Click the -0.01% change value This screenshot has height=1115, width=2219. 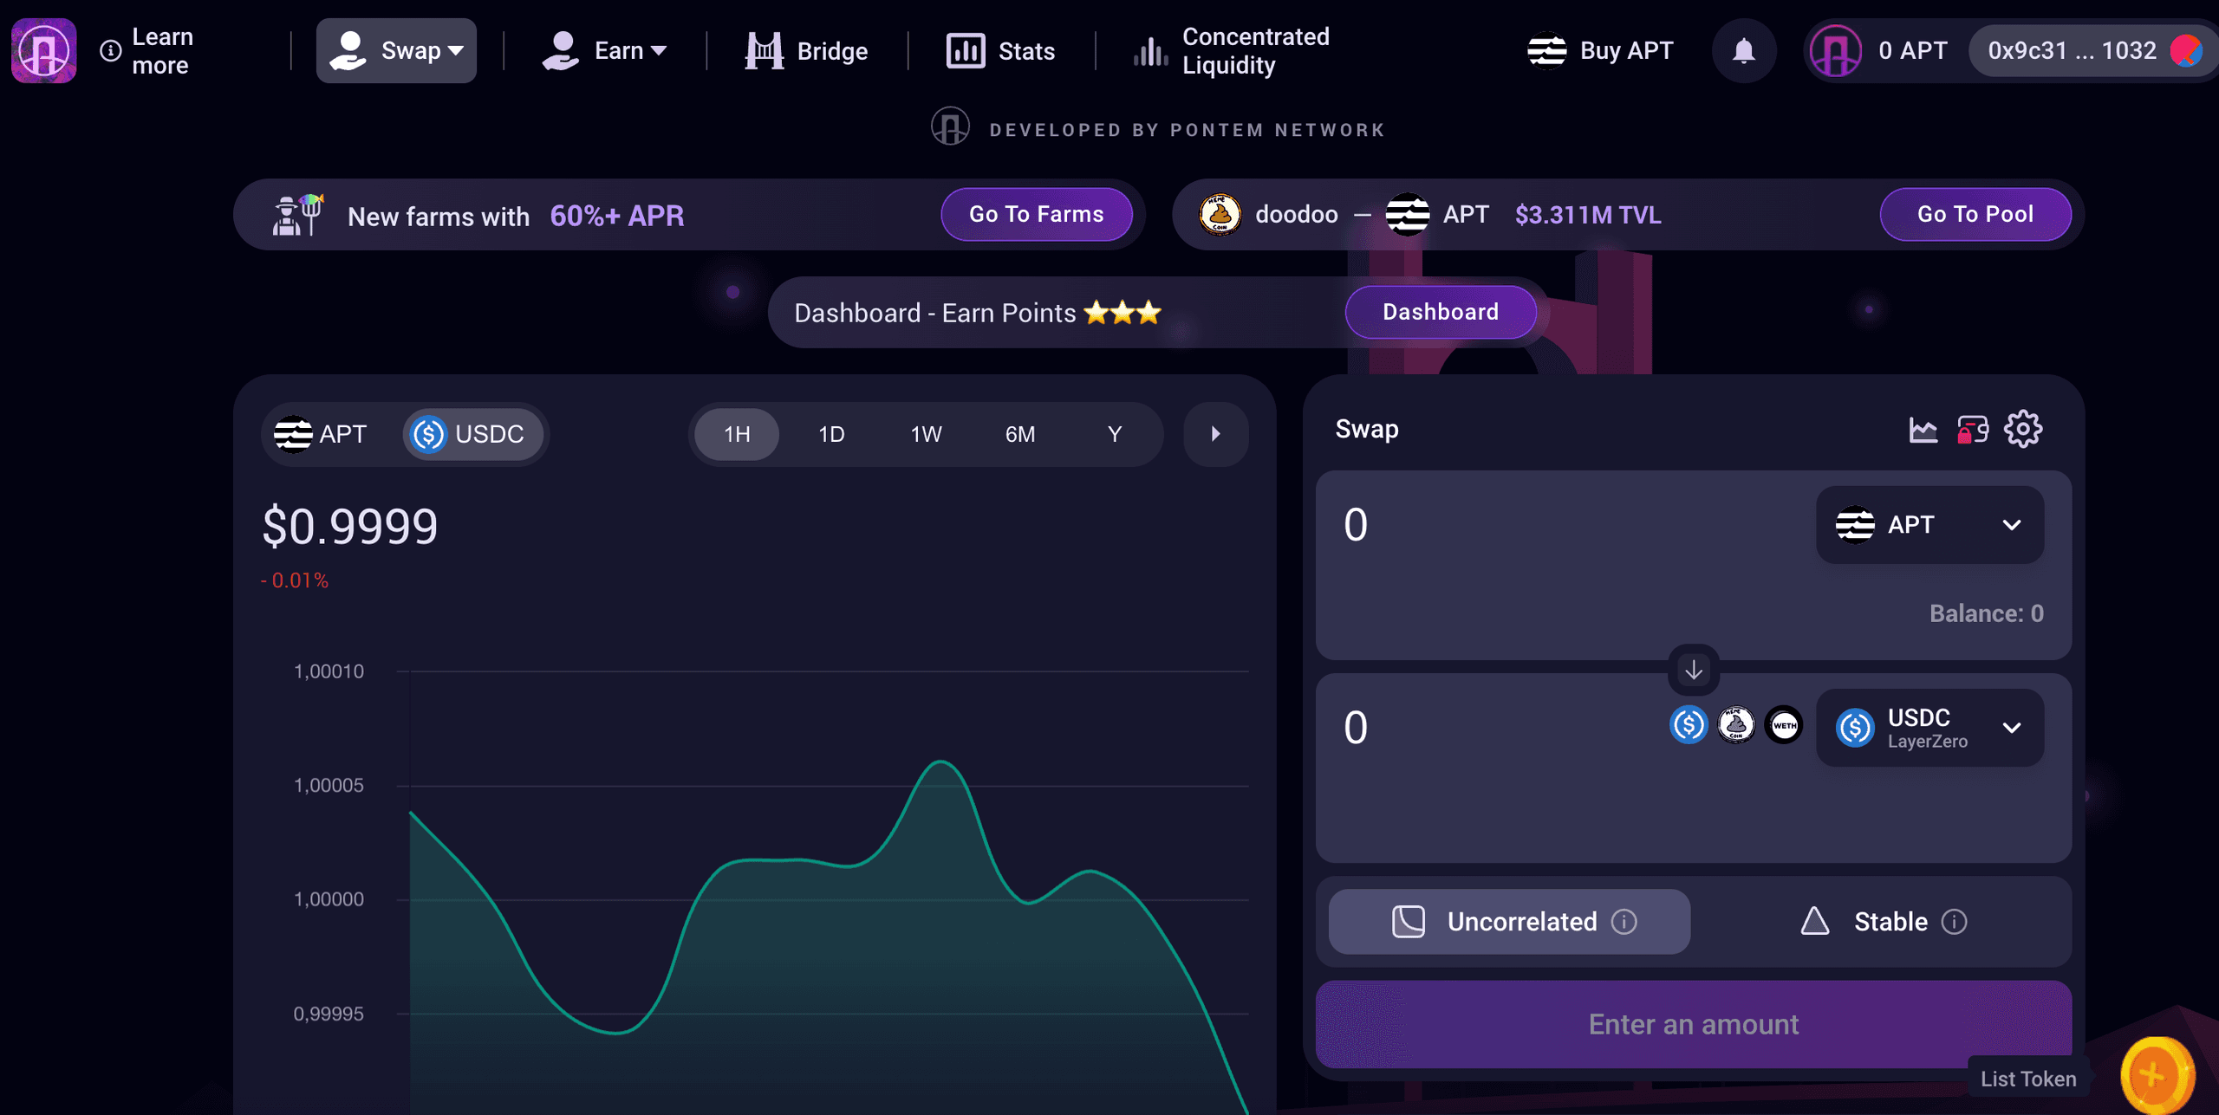tap(295, 580)
